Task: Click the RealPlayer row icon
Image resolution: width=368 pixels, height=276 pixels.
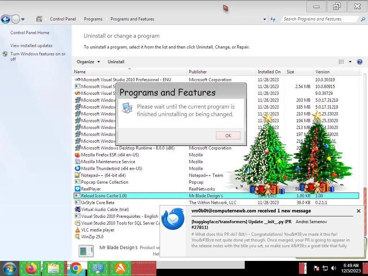Action: [78, 189]
